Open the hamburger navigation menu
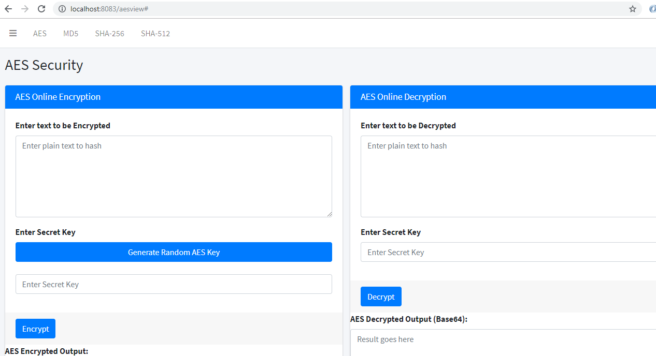656x356 pixels. [13, 33]
